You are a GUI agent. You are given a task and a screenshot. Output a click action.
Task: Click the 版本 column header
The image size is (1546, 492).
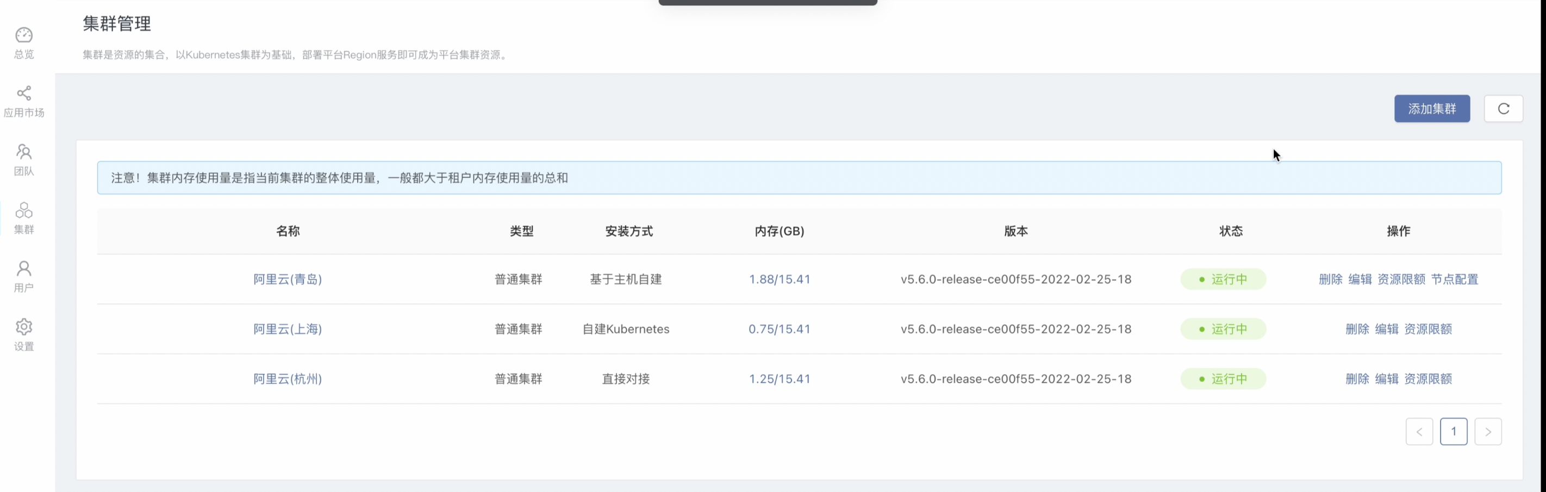tap(1016, 231)
